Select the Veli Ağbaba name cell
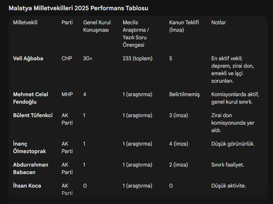The image size is (273, 204). pos(28,58)
